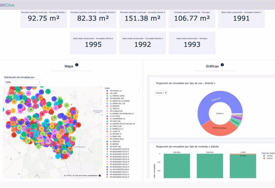Click the map legend scrollbar
This screenshot has width=275, height=188.
(139, 90)
